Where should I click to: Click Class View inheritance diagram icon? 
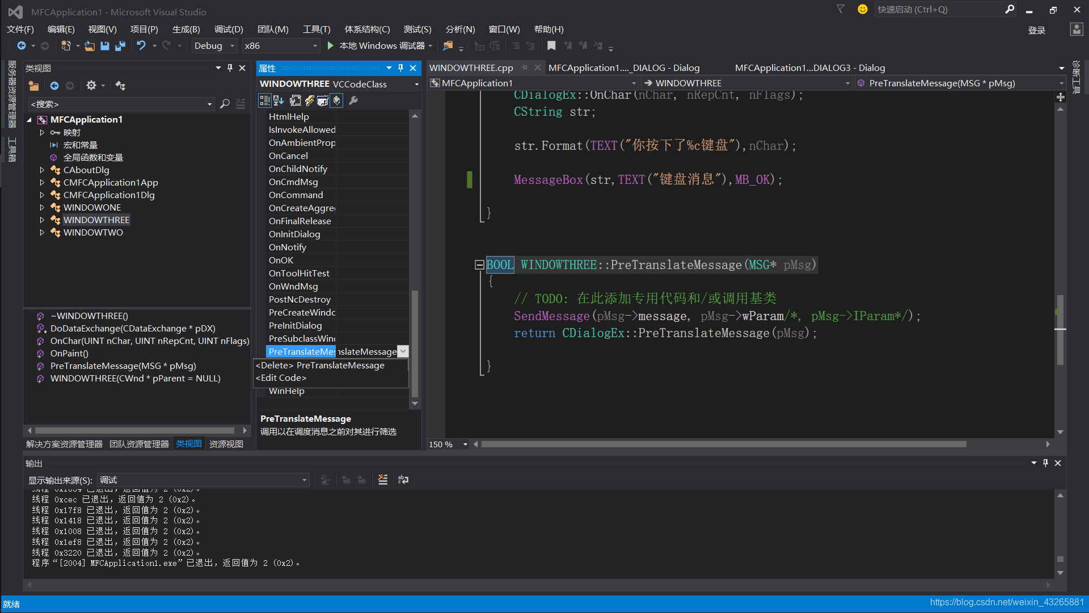(x=120, y=86)
